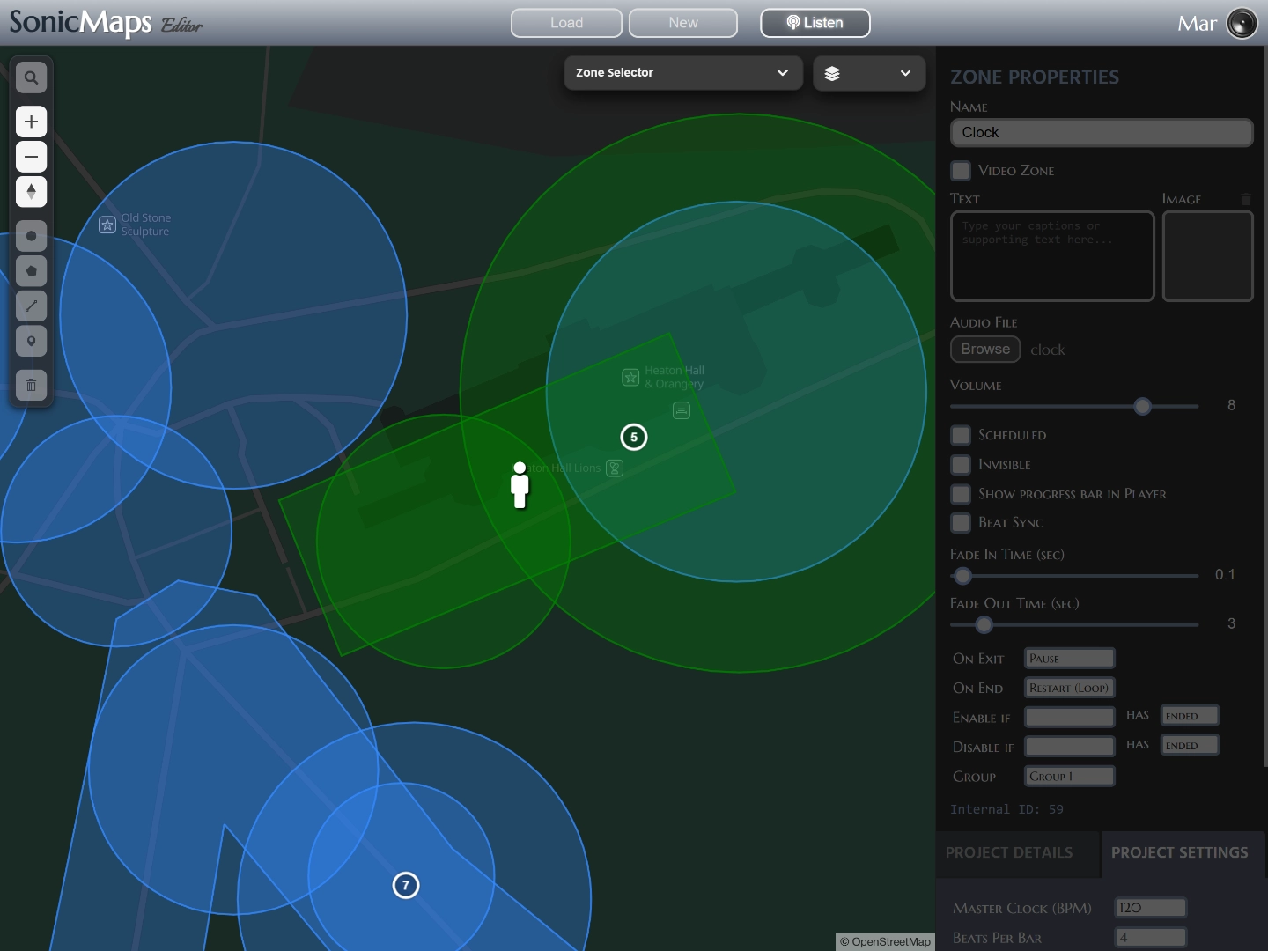Viewport: 1268px width, 951px height.
Task: Open the map search tool
Action: point(31,77)
